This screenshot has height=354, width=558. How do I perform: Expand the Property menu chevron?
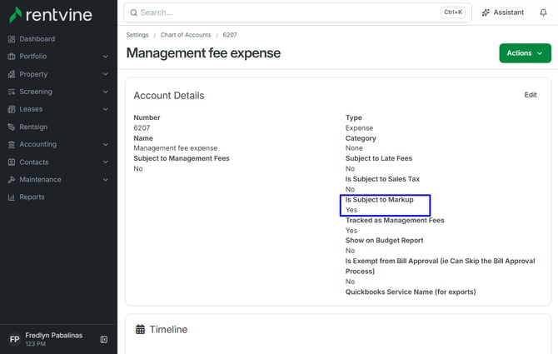click(x=105, y=74)
